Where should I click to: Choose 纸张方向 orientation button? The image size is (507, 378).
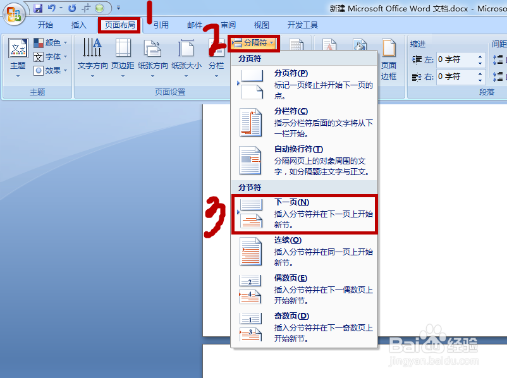153,58
